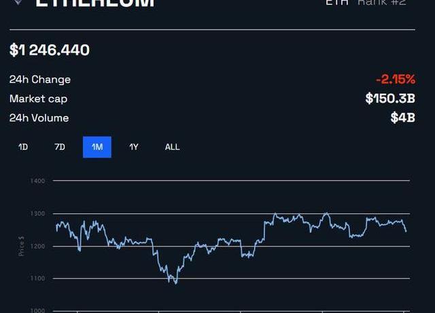Switch chart to the 1Y range
The width and height of the screenshot is (435, 313).
tap(134, 147)
